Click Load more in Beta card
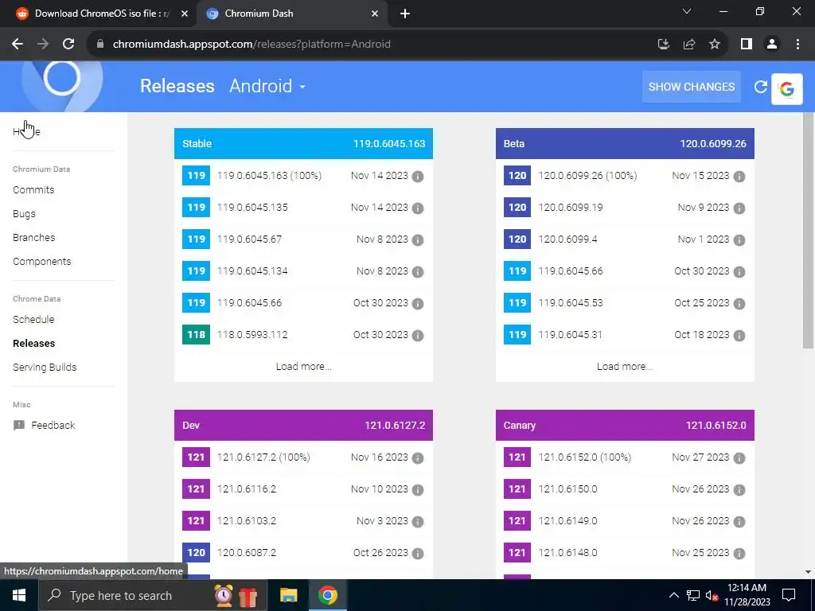Viewport: 815px width, 611px height. point(625,367)
